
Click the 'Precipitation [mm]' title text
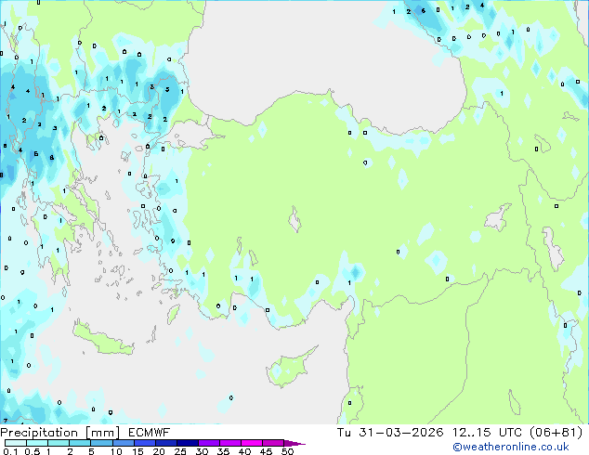point(60,433)
